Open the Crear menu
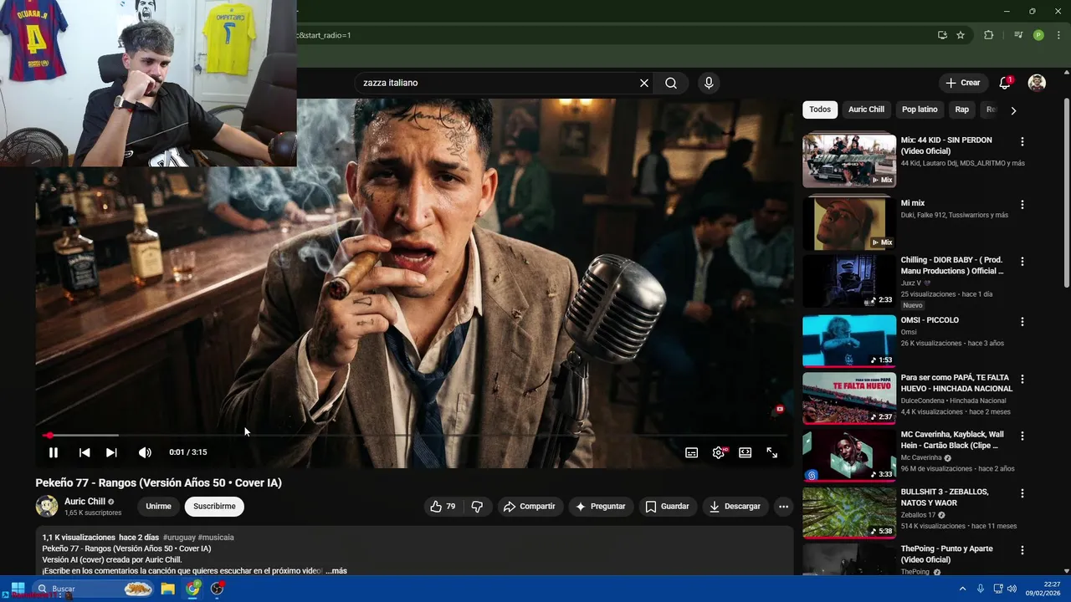1071x602 pixels. pyautogui.click(x=963, y=83)
